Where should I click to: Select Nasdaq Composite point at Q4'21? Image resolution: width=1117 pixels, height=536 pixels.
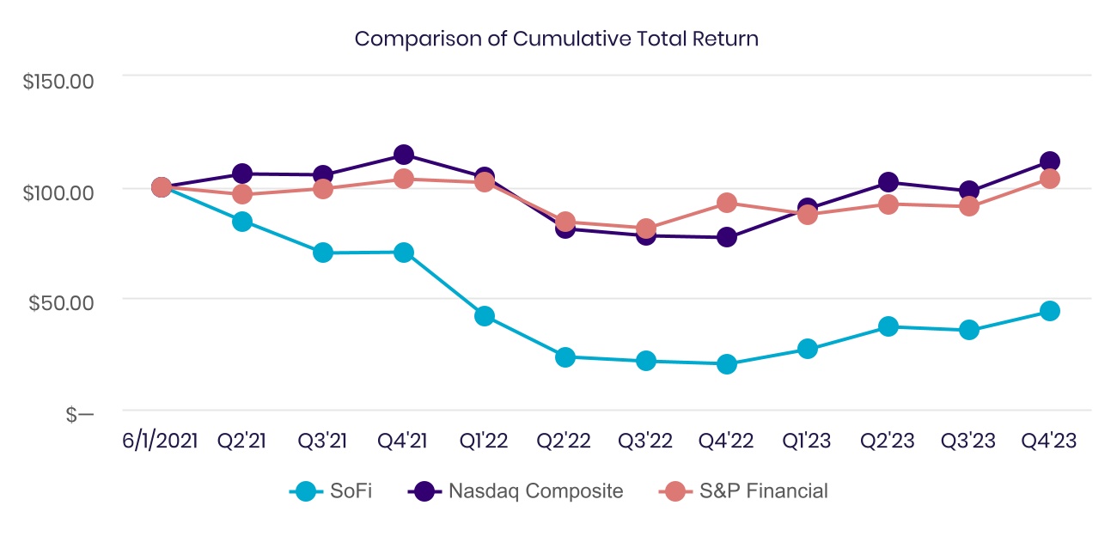(404, 155)
